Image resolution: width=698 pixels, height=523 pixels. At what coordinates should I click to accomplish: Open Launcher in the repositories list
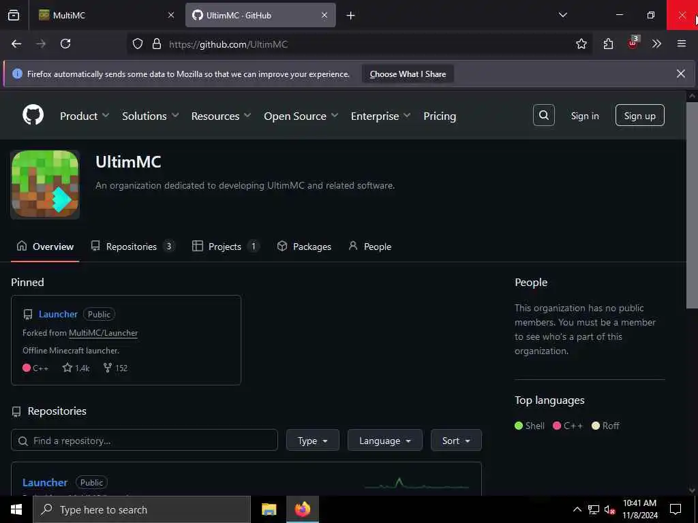(45, 483)
